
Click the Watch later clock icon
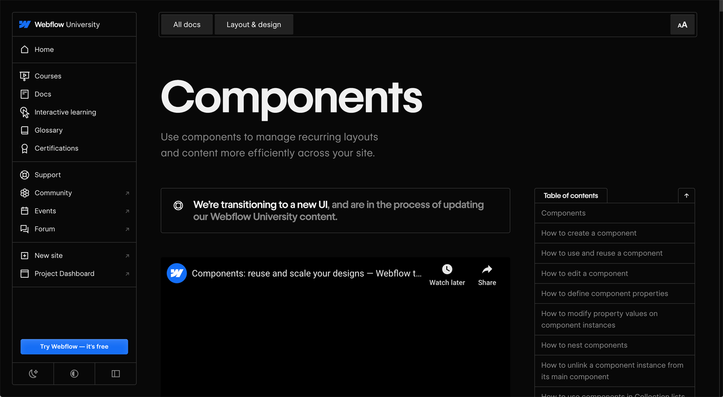[447, 269]
